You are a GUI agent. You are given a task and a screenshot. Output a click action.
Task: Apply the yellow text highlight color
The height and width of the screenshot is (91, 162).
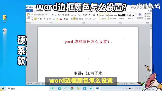[57, 19]
